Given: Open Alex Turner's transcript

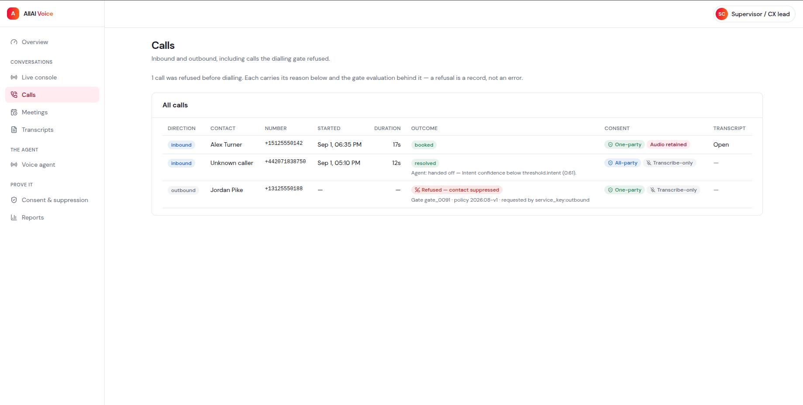Looking at the screenshot, I should click(721, 144).
